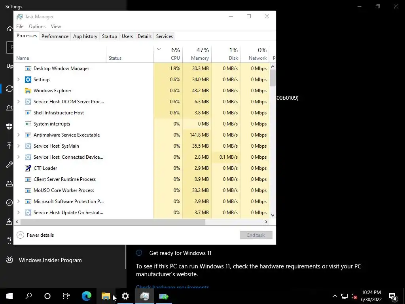Click vertical scrollbar up arrow in process list

coord(273,66)
